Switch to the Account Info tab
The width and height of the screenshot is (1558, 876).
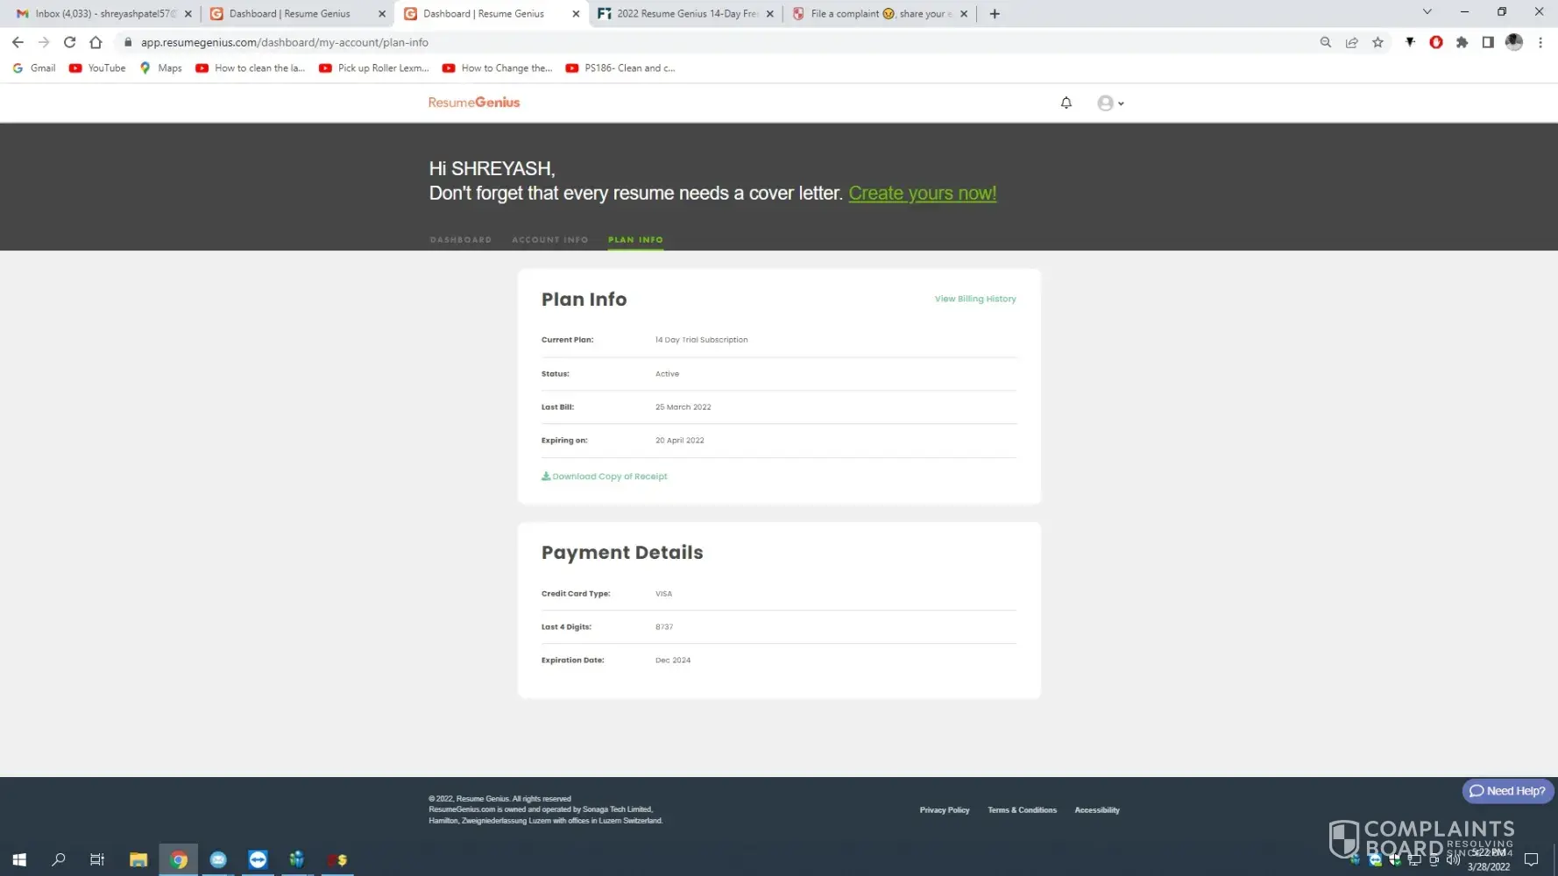pyautogui.click(x=549, y=240)
